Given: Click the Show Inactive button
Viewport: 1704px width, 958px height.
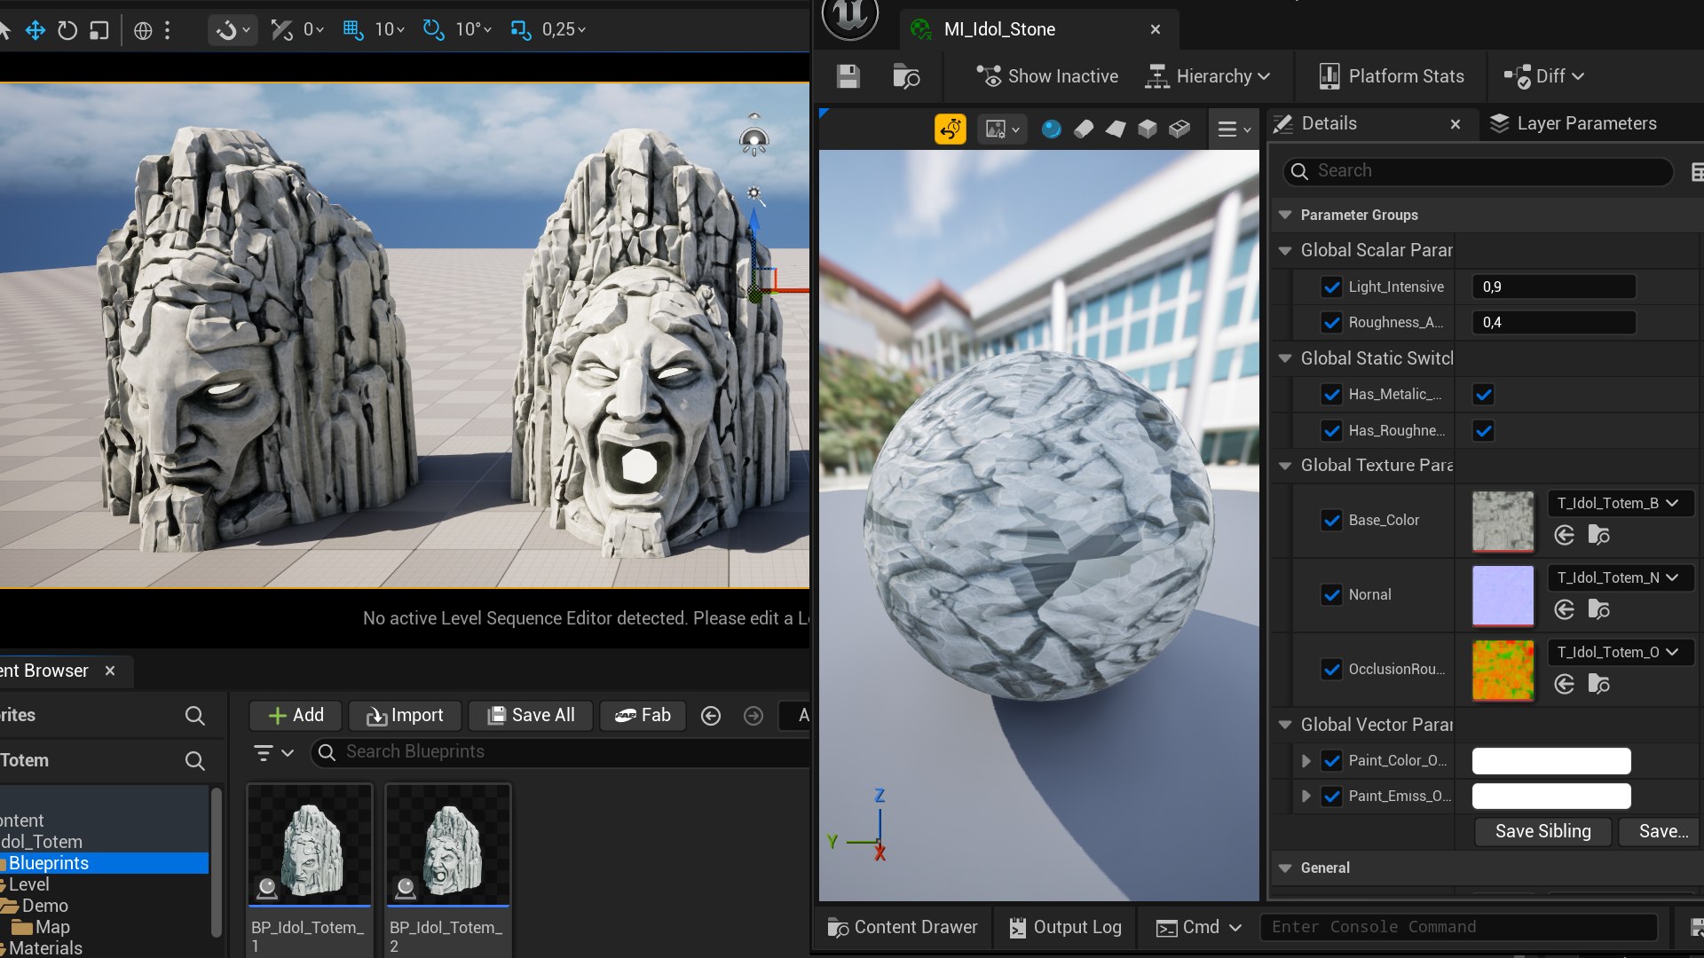Looking at the screenshot, I should click(1047, 76).
